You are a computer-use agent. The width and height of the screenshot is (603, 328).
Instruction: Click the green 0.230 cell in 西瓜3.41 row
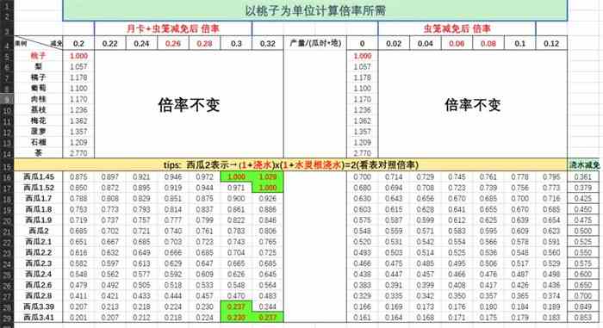point(236,317)
